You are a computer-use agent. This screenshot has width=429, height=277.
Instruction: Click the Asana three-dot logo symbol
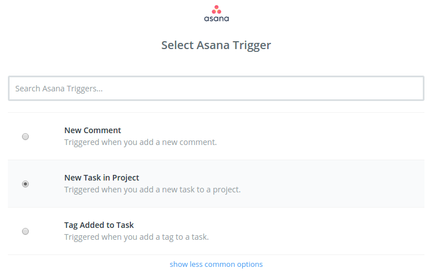216,9
